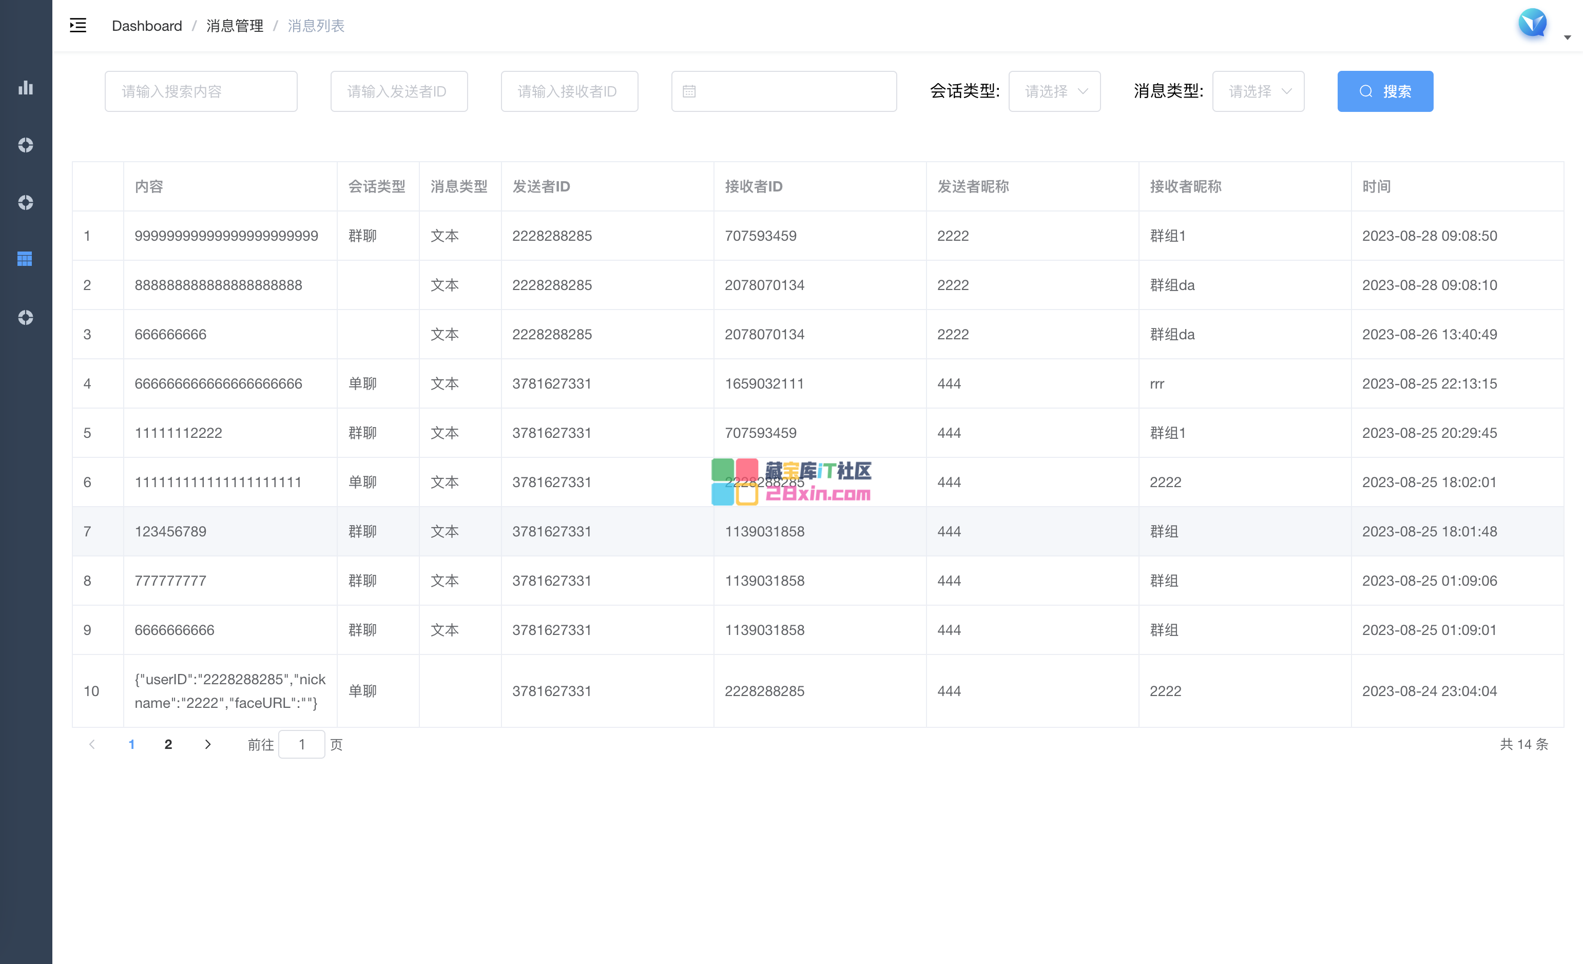Expand 消息类型 select dropdown
Image resolution: width=1583 pixels, height=964 pixels.
[1258, 91]
